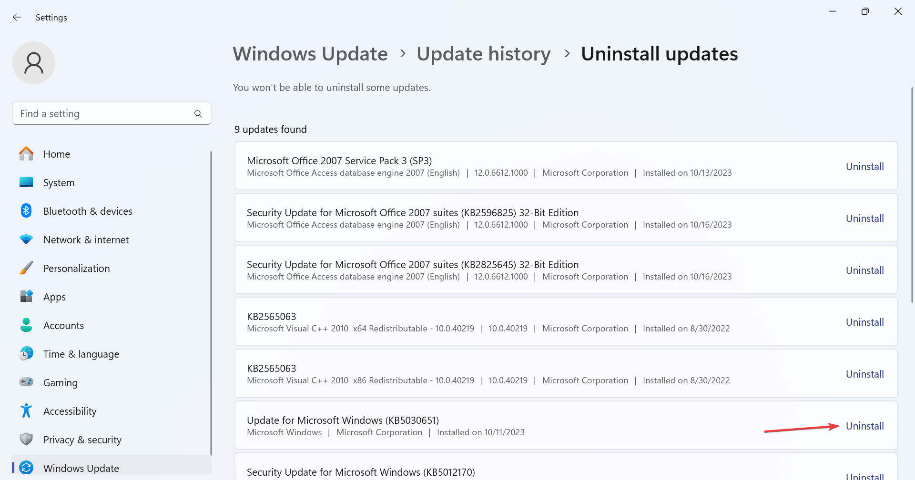Restore down the Settings window

(x=865, y=11)
